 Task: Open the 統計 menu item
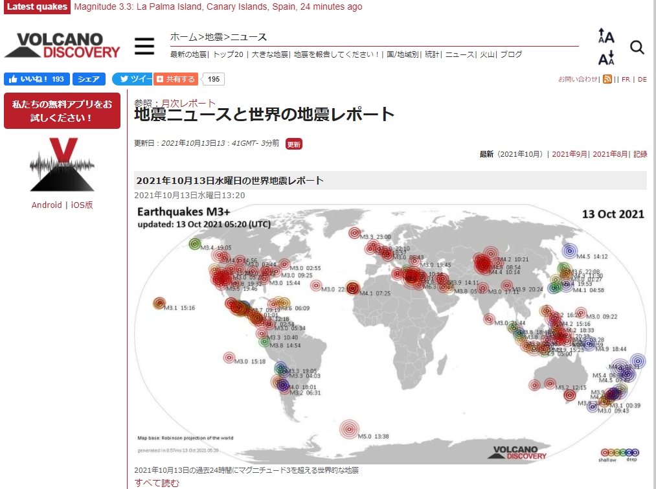click(432, 54)
